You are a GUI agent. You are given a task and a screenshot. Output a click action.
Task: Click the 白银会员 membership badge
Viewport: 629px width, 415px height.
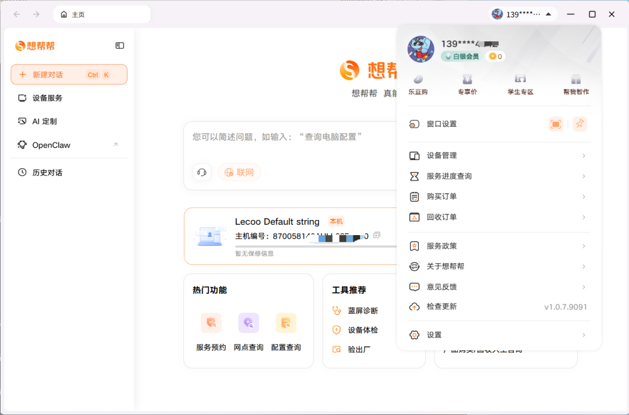point(461,56)
